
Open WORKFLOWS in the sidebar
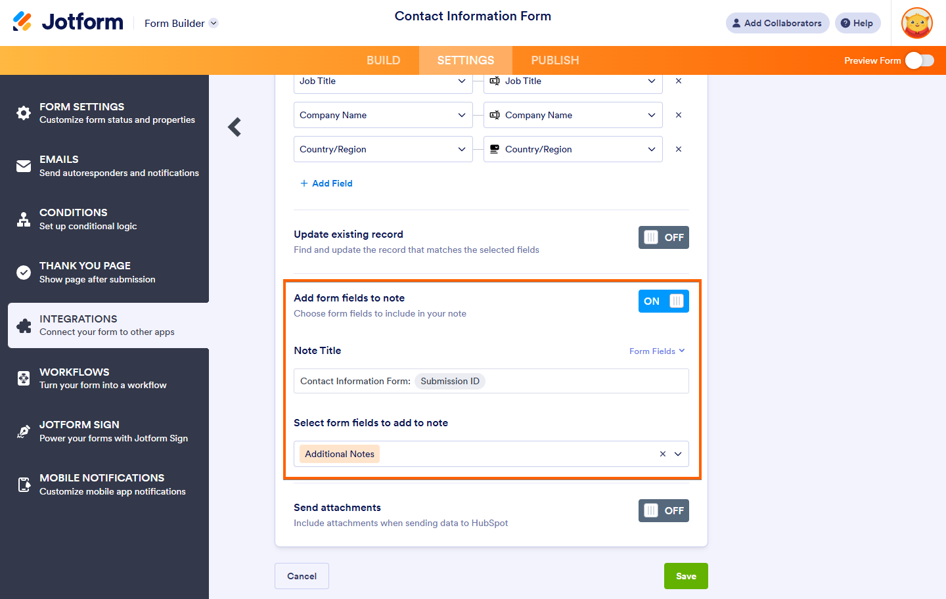point(108,378)
